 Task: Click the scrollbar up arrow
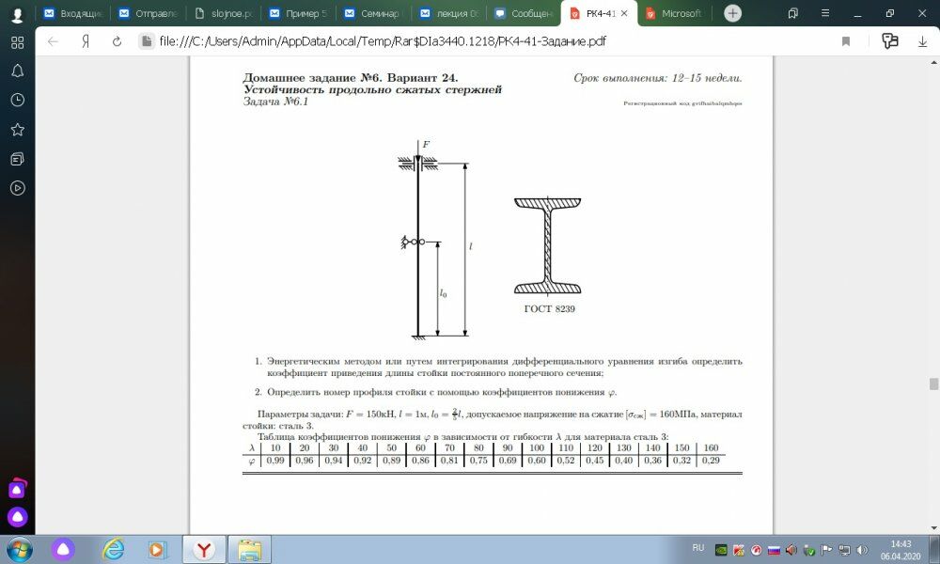pyautogui.click(x=933, y=62)
